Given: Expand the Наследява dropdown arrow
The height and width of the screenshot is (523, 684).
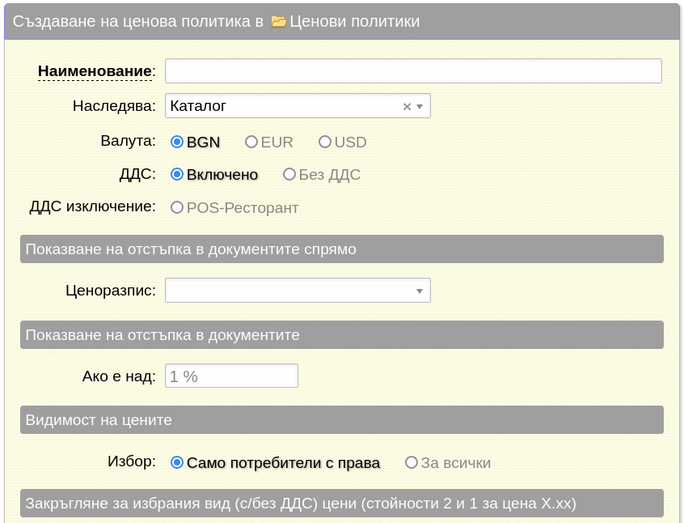Looking at the screenshot, I should coord(420,106).
